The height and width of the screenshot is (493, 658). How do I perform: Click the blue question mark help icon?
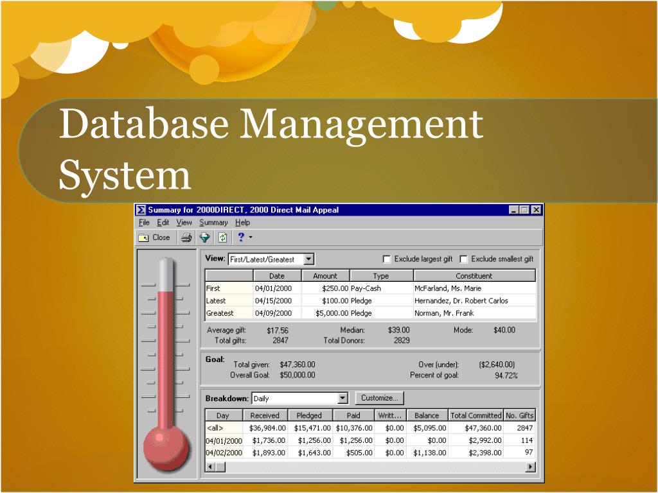[241, 238]
